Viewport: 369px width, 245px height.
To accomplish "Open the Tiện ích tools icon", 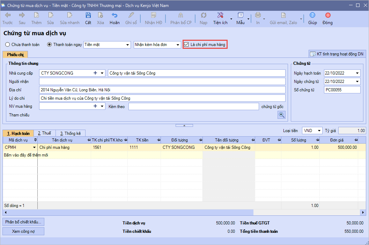I will coord(220,15).
